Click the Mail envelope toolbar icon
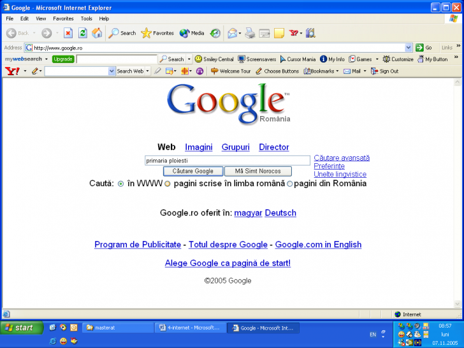This screenshot has width=464, height=348. (x=232, y=33)
